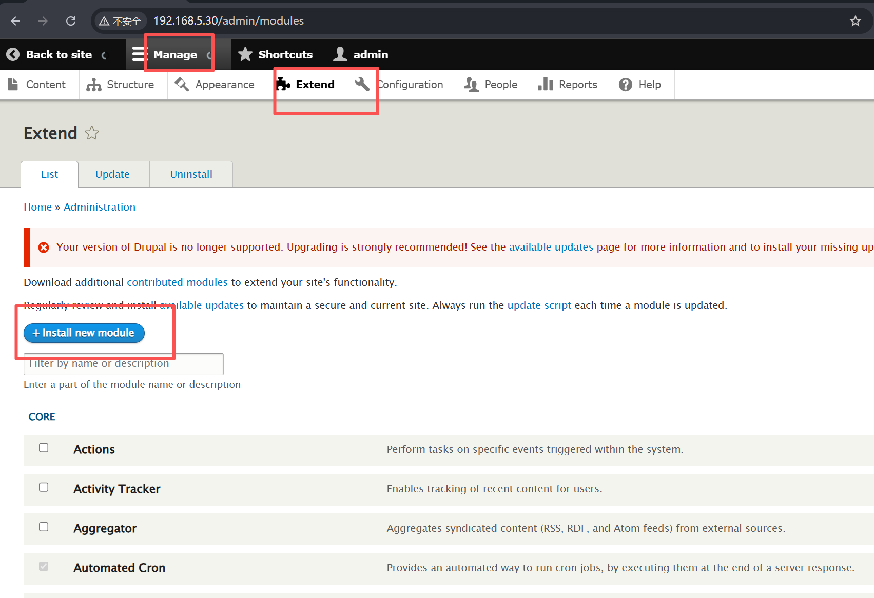
Task: Open the contributed modules link
Action: tap(177, 282)
